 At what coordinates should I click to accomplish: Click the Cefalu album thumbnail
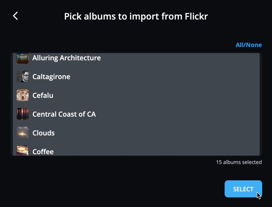point(23,95)
